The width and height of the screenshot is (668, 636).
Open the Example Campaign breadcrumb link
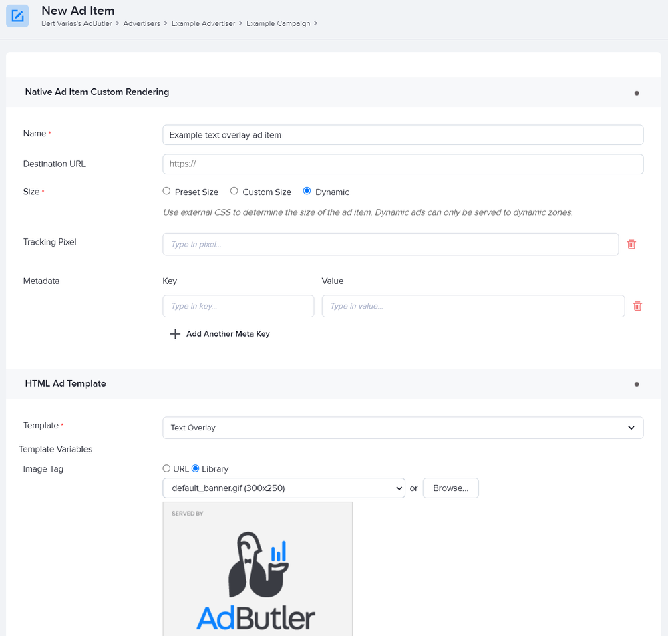click(x=278, y=23)
